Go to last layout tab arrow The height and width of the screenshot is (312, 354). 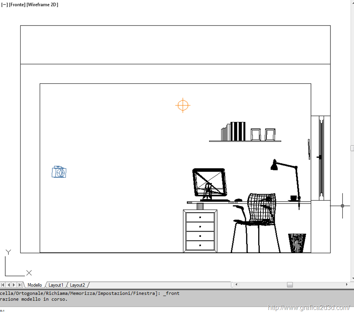coord(20,285)
